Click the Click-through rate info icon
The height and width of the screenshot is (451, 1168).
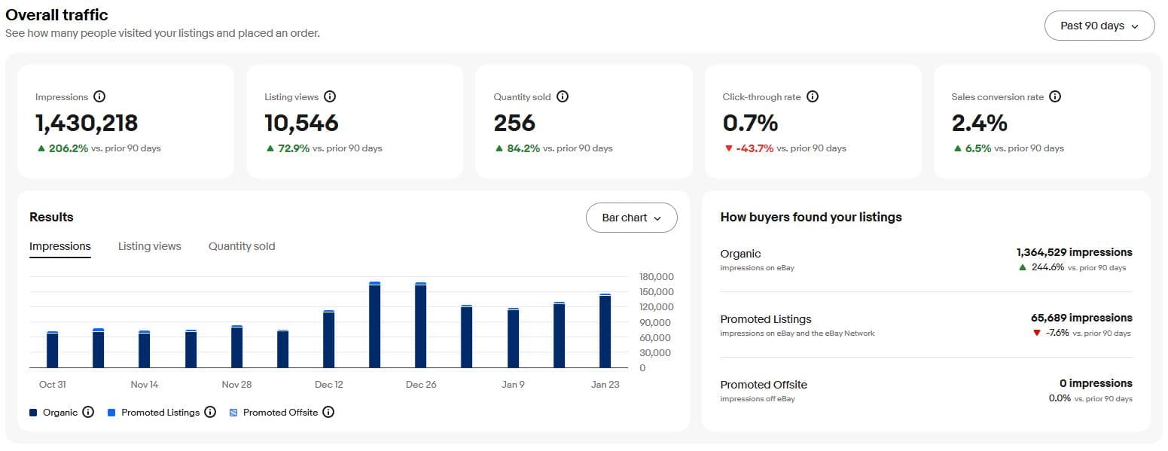click(x=812, y=96)
